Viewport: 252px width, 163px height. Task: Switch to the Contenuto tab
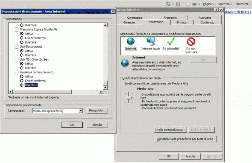[x=208, y=22]
